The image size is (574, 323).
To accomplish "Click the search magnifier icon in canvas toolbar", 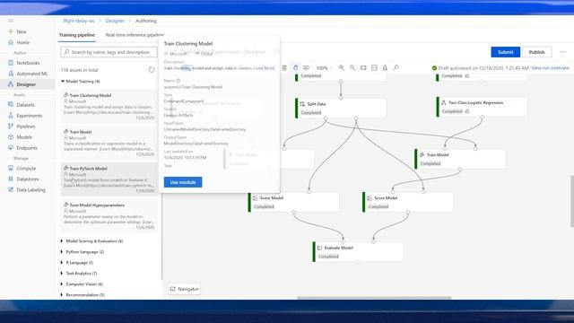I will click(x=396, y=68).
